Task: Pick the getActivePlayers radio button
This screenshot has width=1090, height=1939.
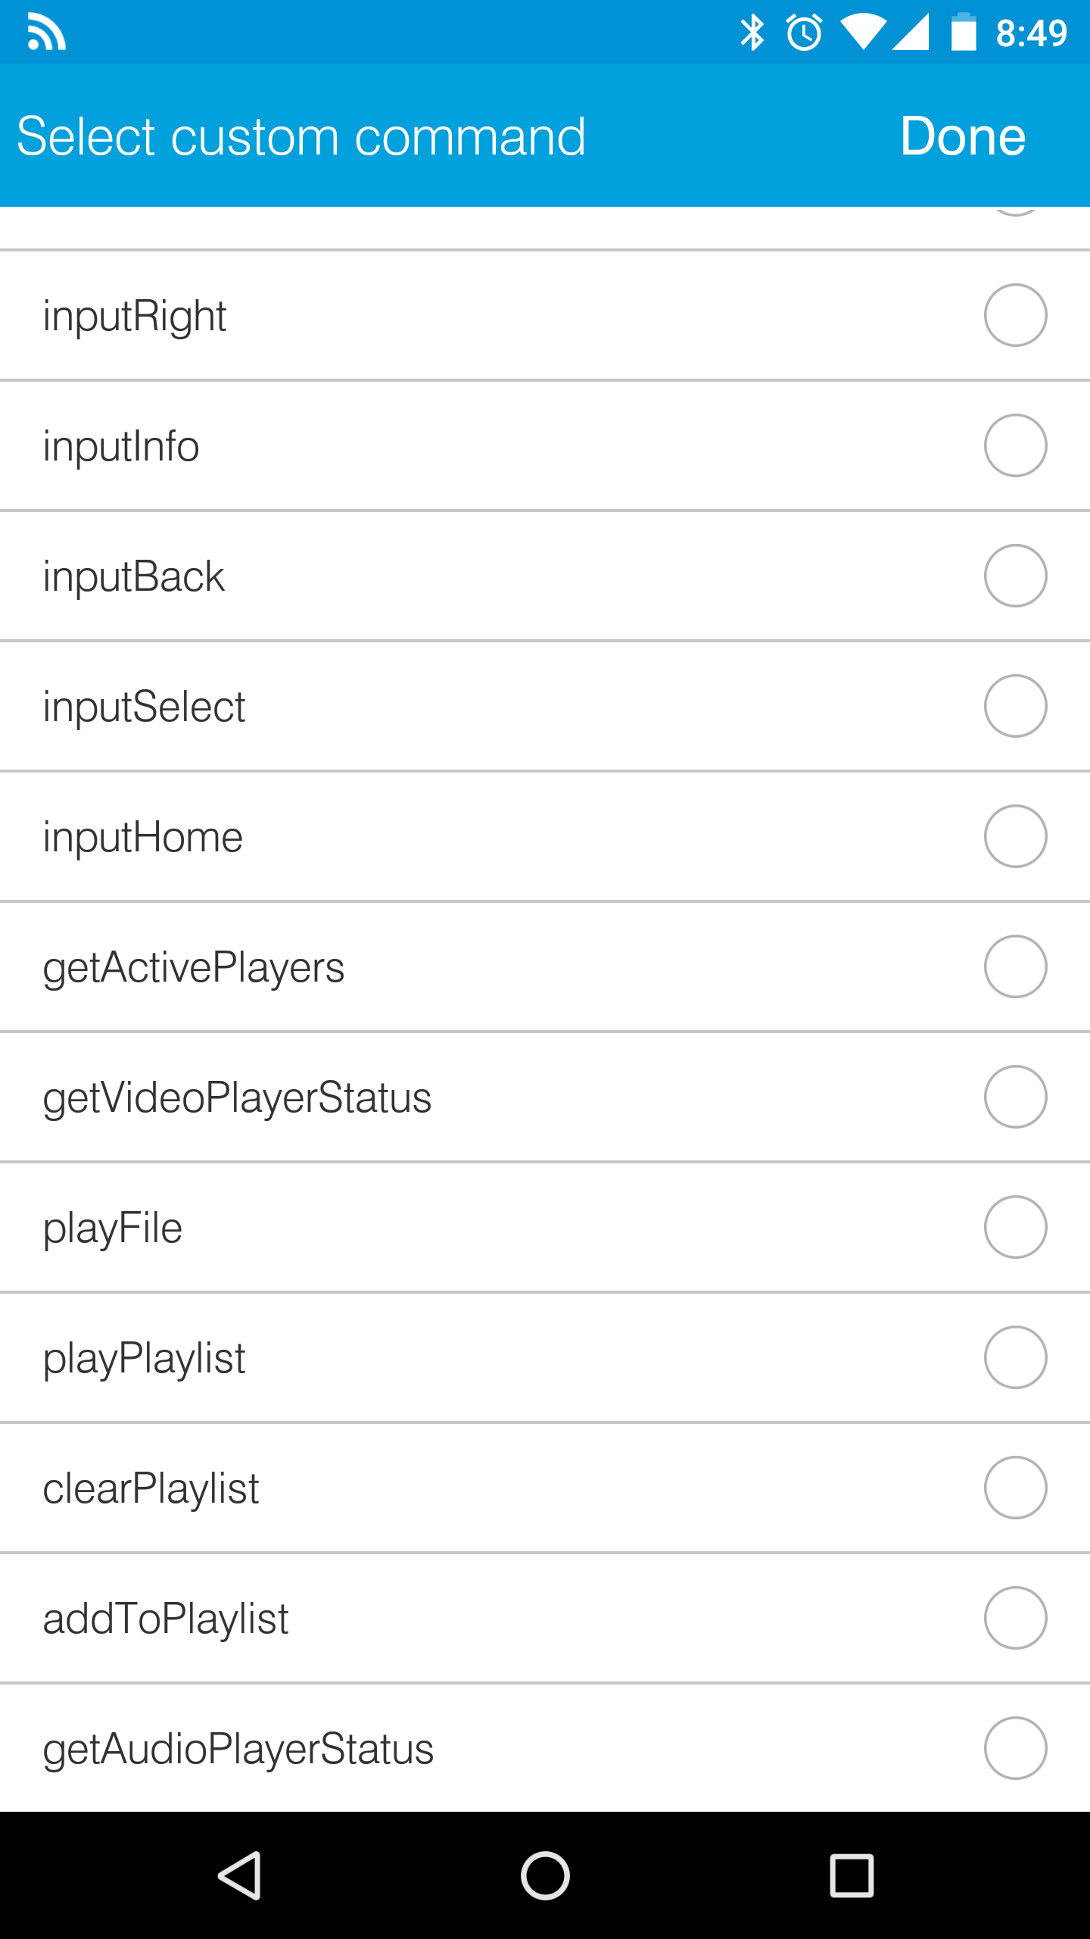Action: coord(1015,966)
